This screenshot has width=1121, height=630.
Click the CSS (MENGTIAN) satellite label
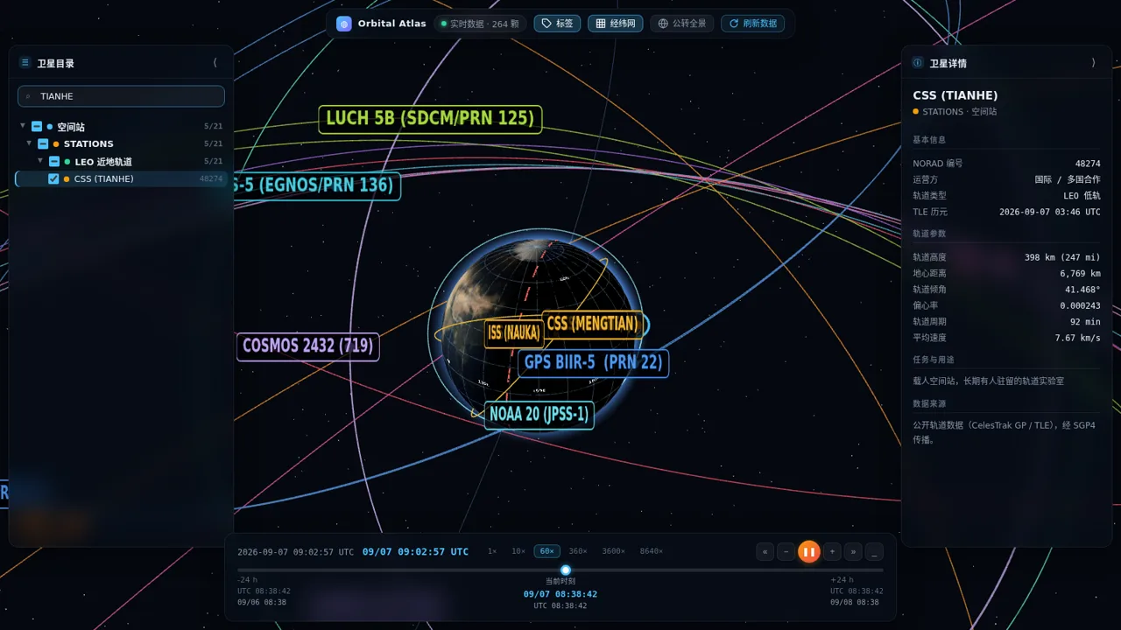click(x=592, y=325)
